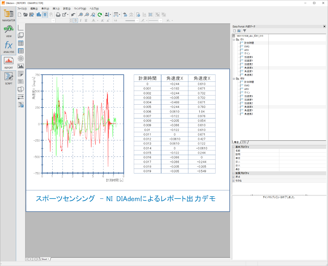Select the insert graphic image tool
The image size is (328, 266).
[21, 66]
